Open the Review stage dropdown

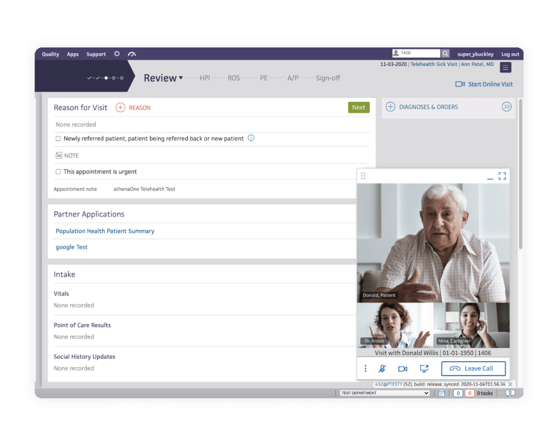coord(163,78)
